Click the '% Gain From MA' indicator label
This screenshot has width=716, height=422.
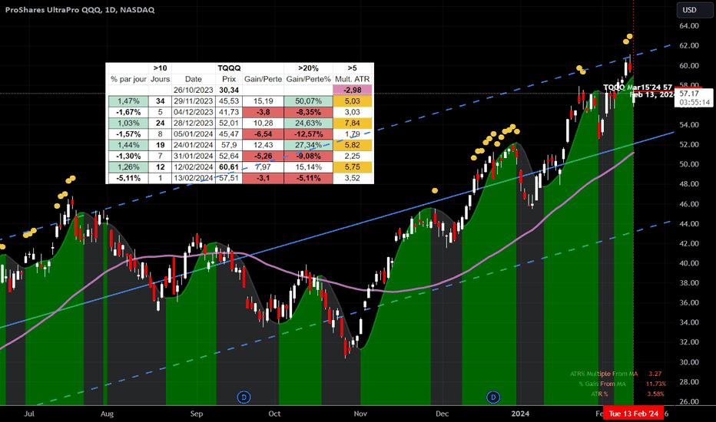pos(602,384)
